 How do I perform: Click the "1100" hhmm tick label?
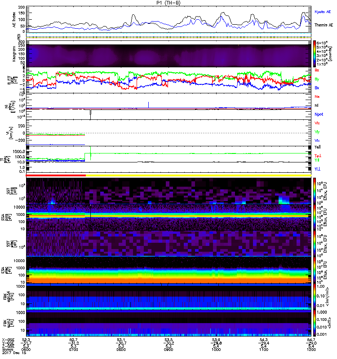pos(264,350)
